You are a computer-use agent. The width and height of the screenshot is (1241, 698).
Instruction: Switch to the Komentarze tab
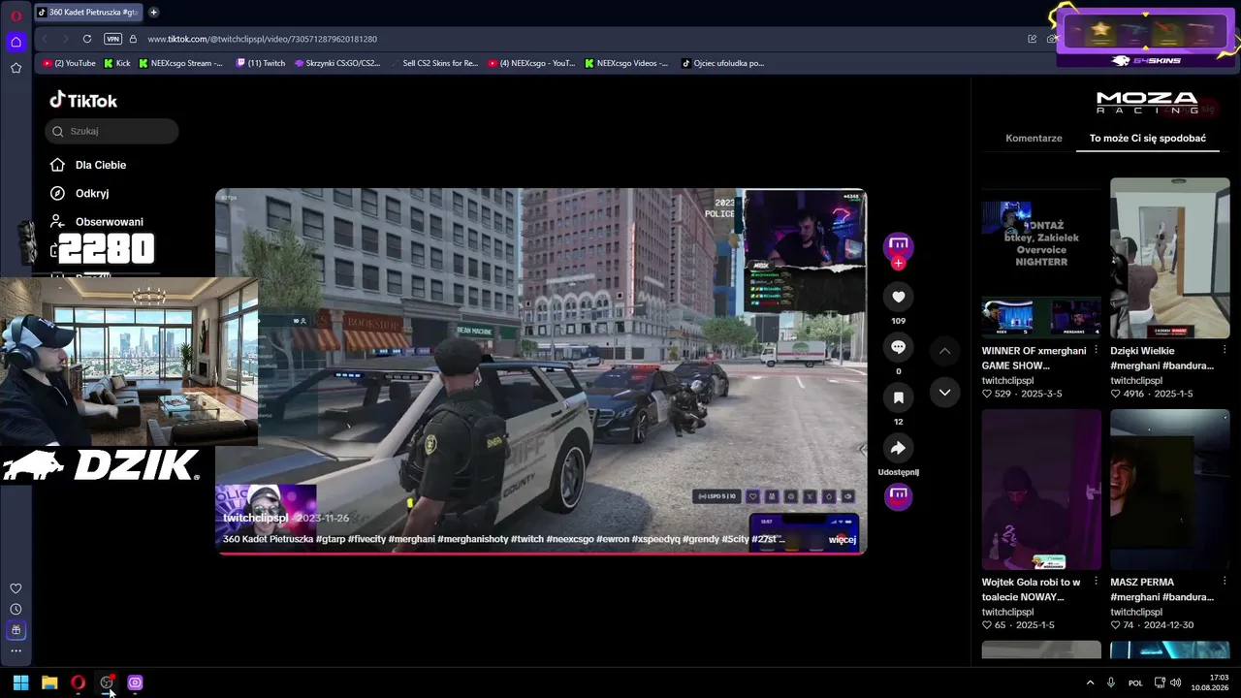click(x=1034, y=139)
